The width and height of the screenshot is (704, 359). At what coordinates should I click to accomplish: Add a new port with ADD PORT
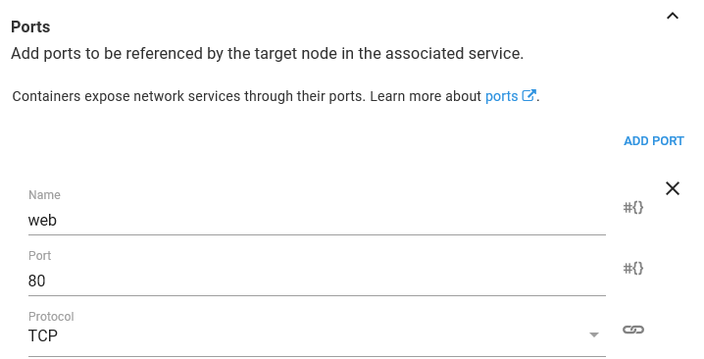click(x=654, y=141)
